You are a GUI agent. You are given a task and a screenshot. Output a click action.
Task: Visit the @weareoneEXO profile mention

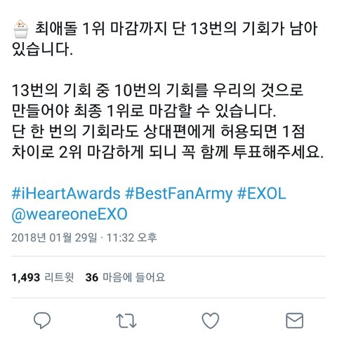coord(70,214)
